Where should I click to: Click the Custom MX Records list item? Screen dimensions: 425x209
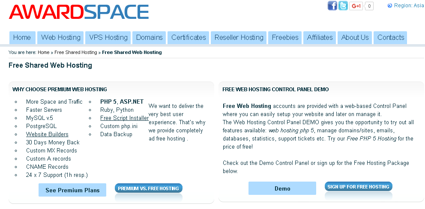(51, 150)
